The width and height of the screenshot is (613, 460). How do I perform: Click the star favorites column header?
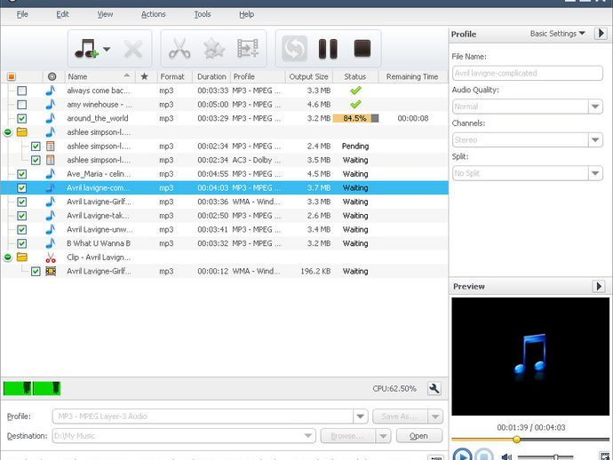point(145,76)
